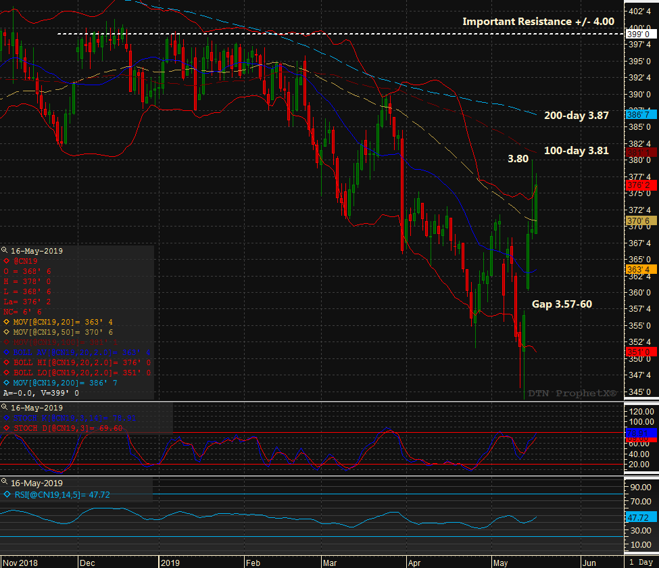This screenshot has height=568, width=659.
Task: Click the magnifier icon in the stochastic panel
Action: pyautogui.click(x=5, y=407)
